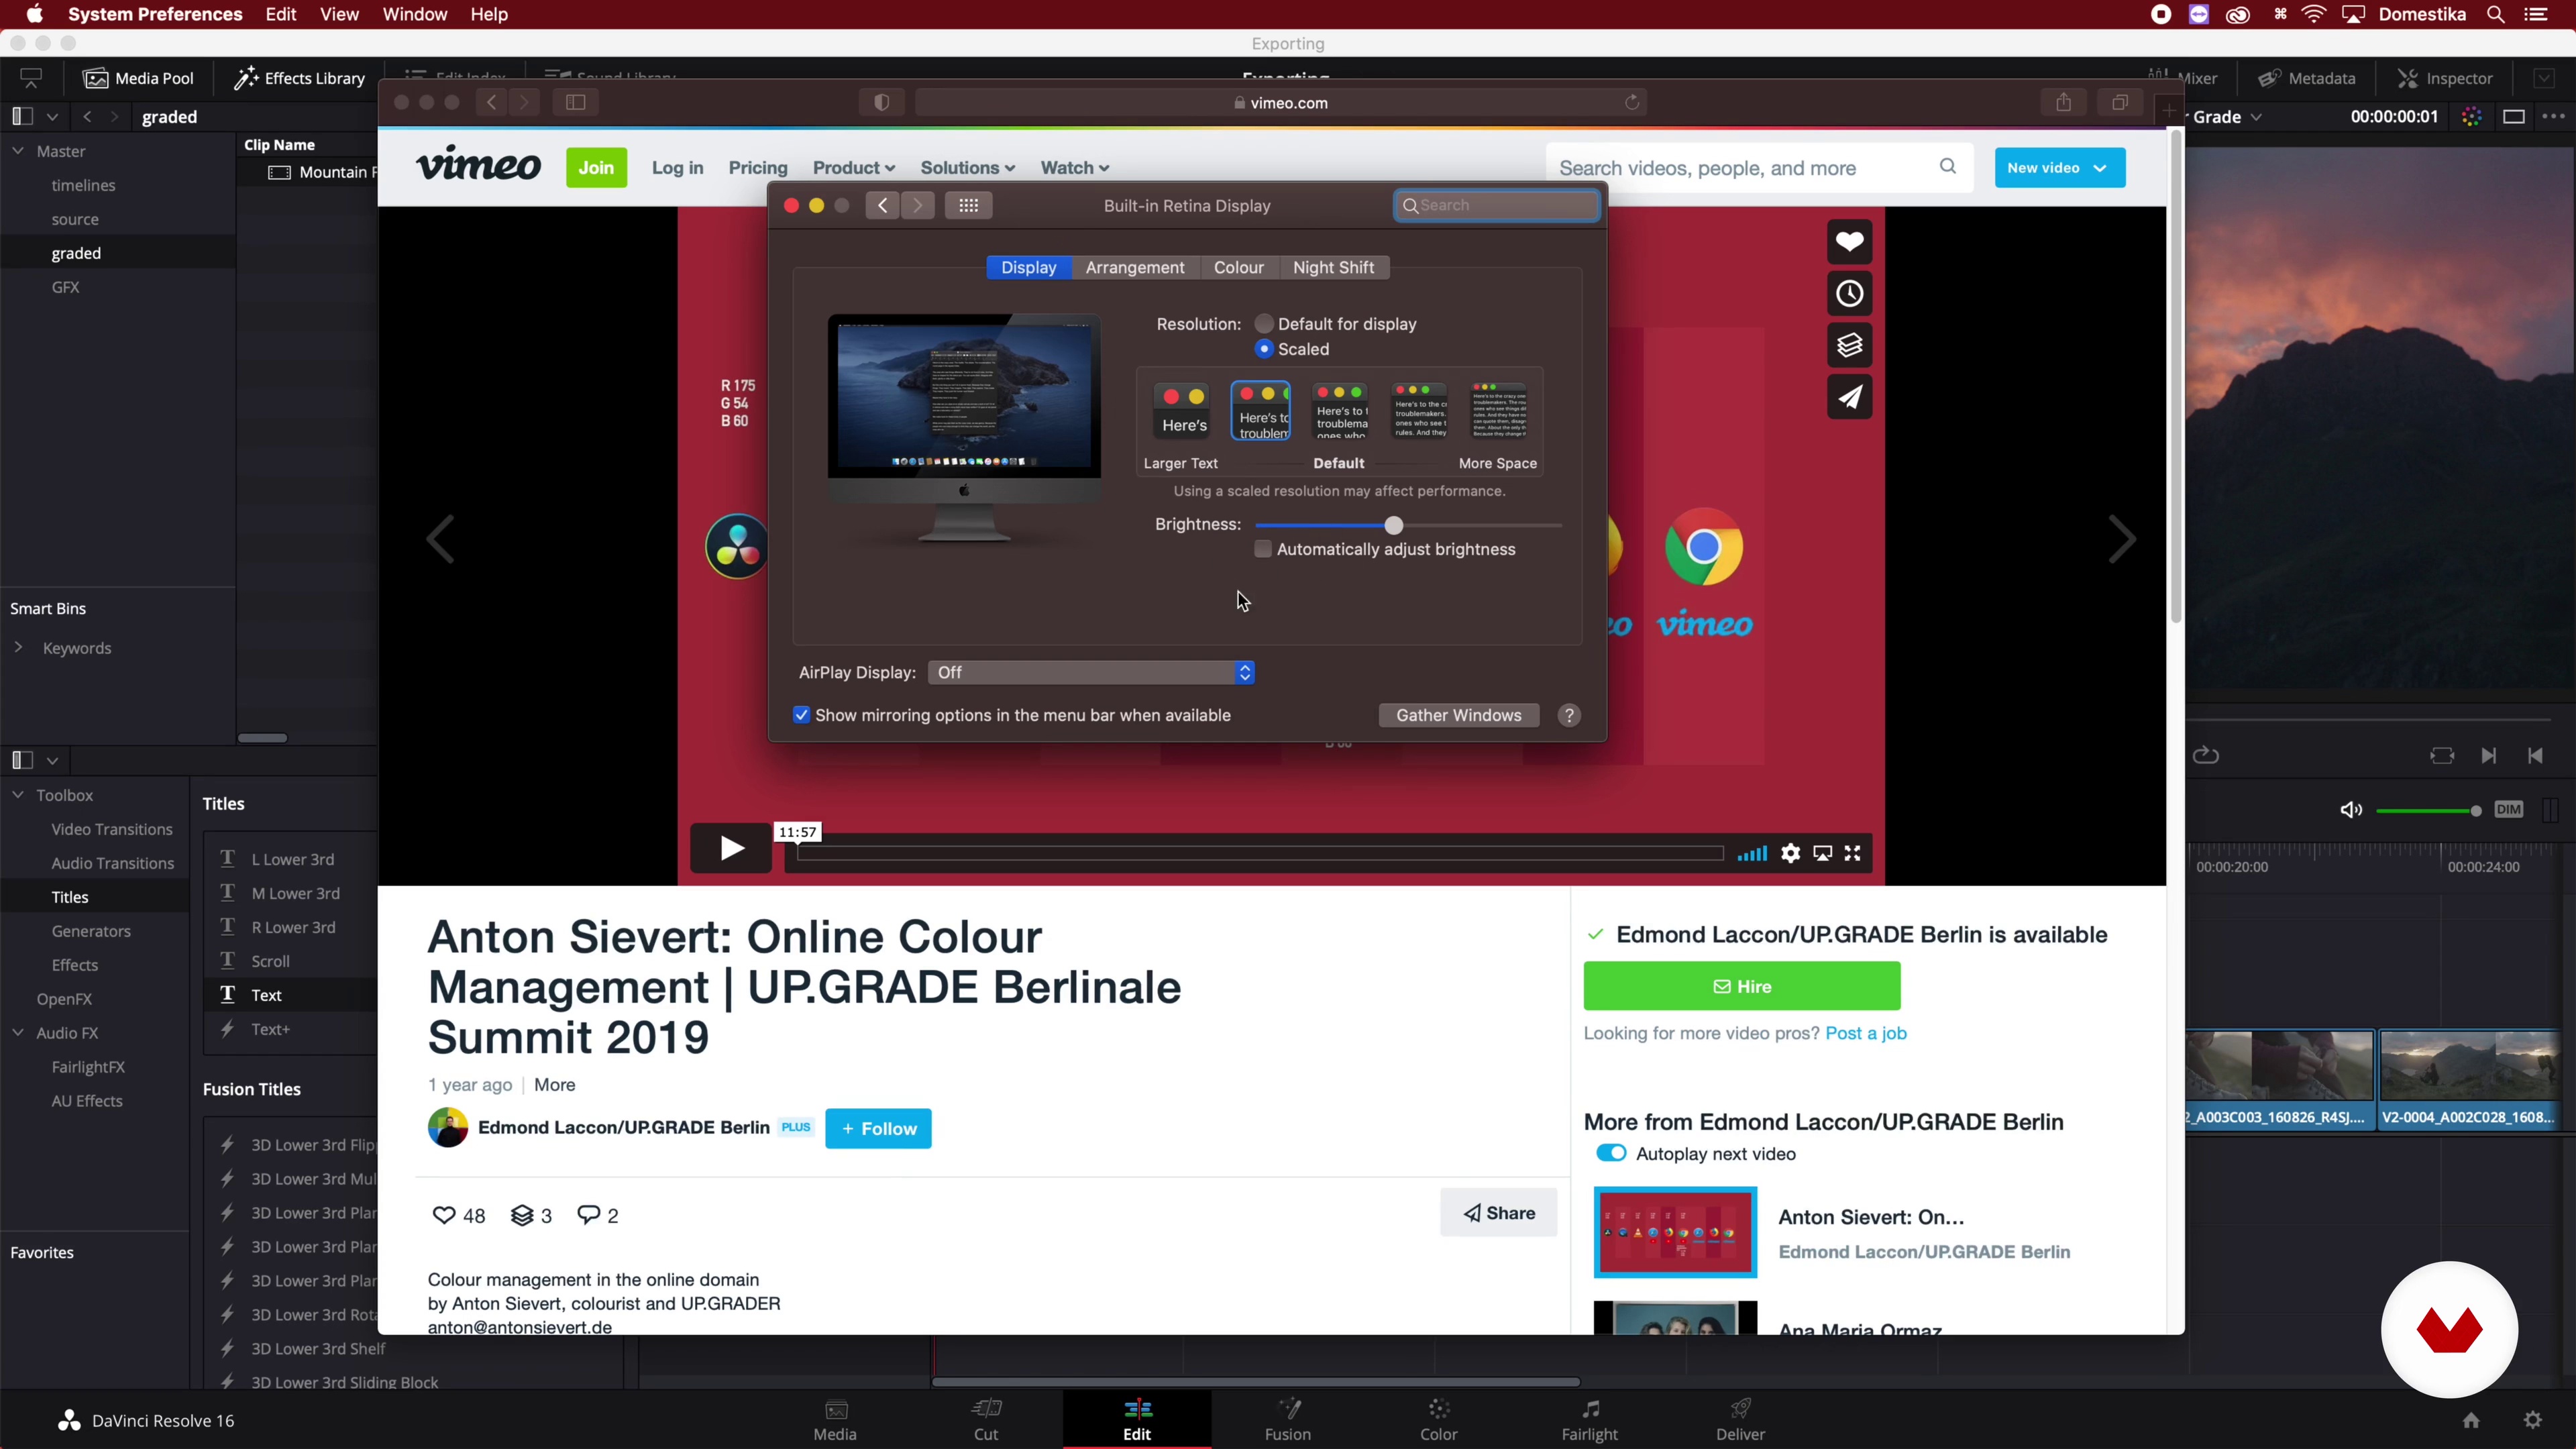Expand the Watch menu on Vimeo
Image resolution: width=2576 pixels, height=1449 pixels.
pos(1074,168)
